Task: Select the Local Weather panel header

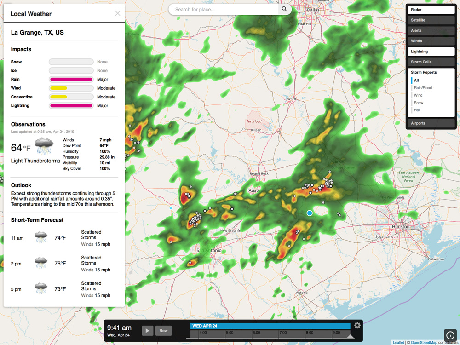Action: pyautogui.click(x=30, y=14)
